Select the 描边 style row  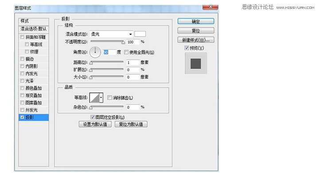coord(34,59)
